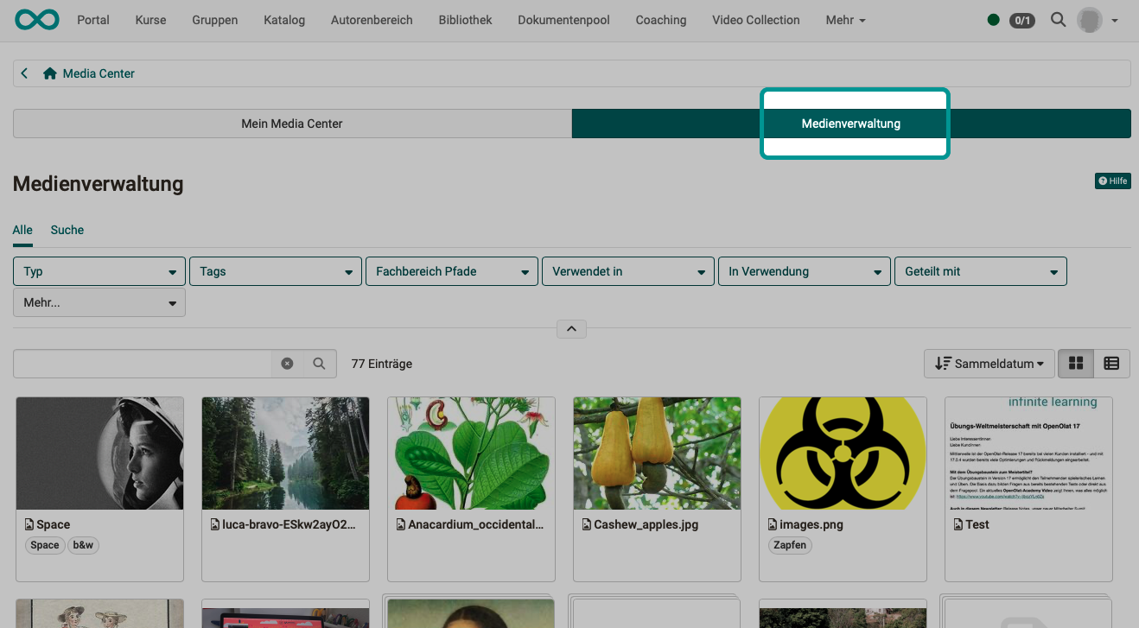1139x628 pixels.
Task: Open the Dokumentenpool menu item
Action: [x=563, y=20]
